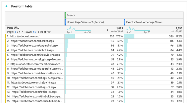Click the Home Page Views sparkline trend chart
The height and width of the screenshot is (103, 188).
pos(78,29)
